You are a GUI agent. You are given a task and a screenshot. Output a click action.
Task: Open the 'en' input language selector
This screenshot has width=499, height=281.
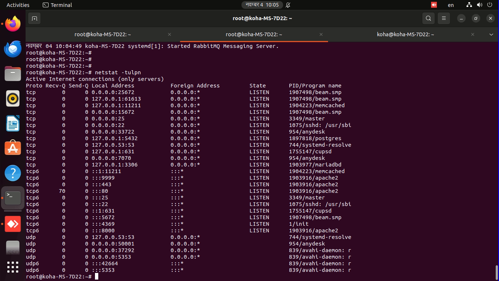[451, 5]
